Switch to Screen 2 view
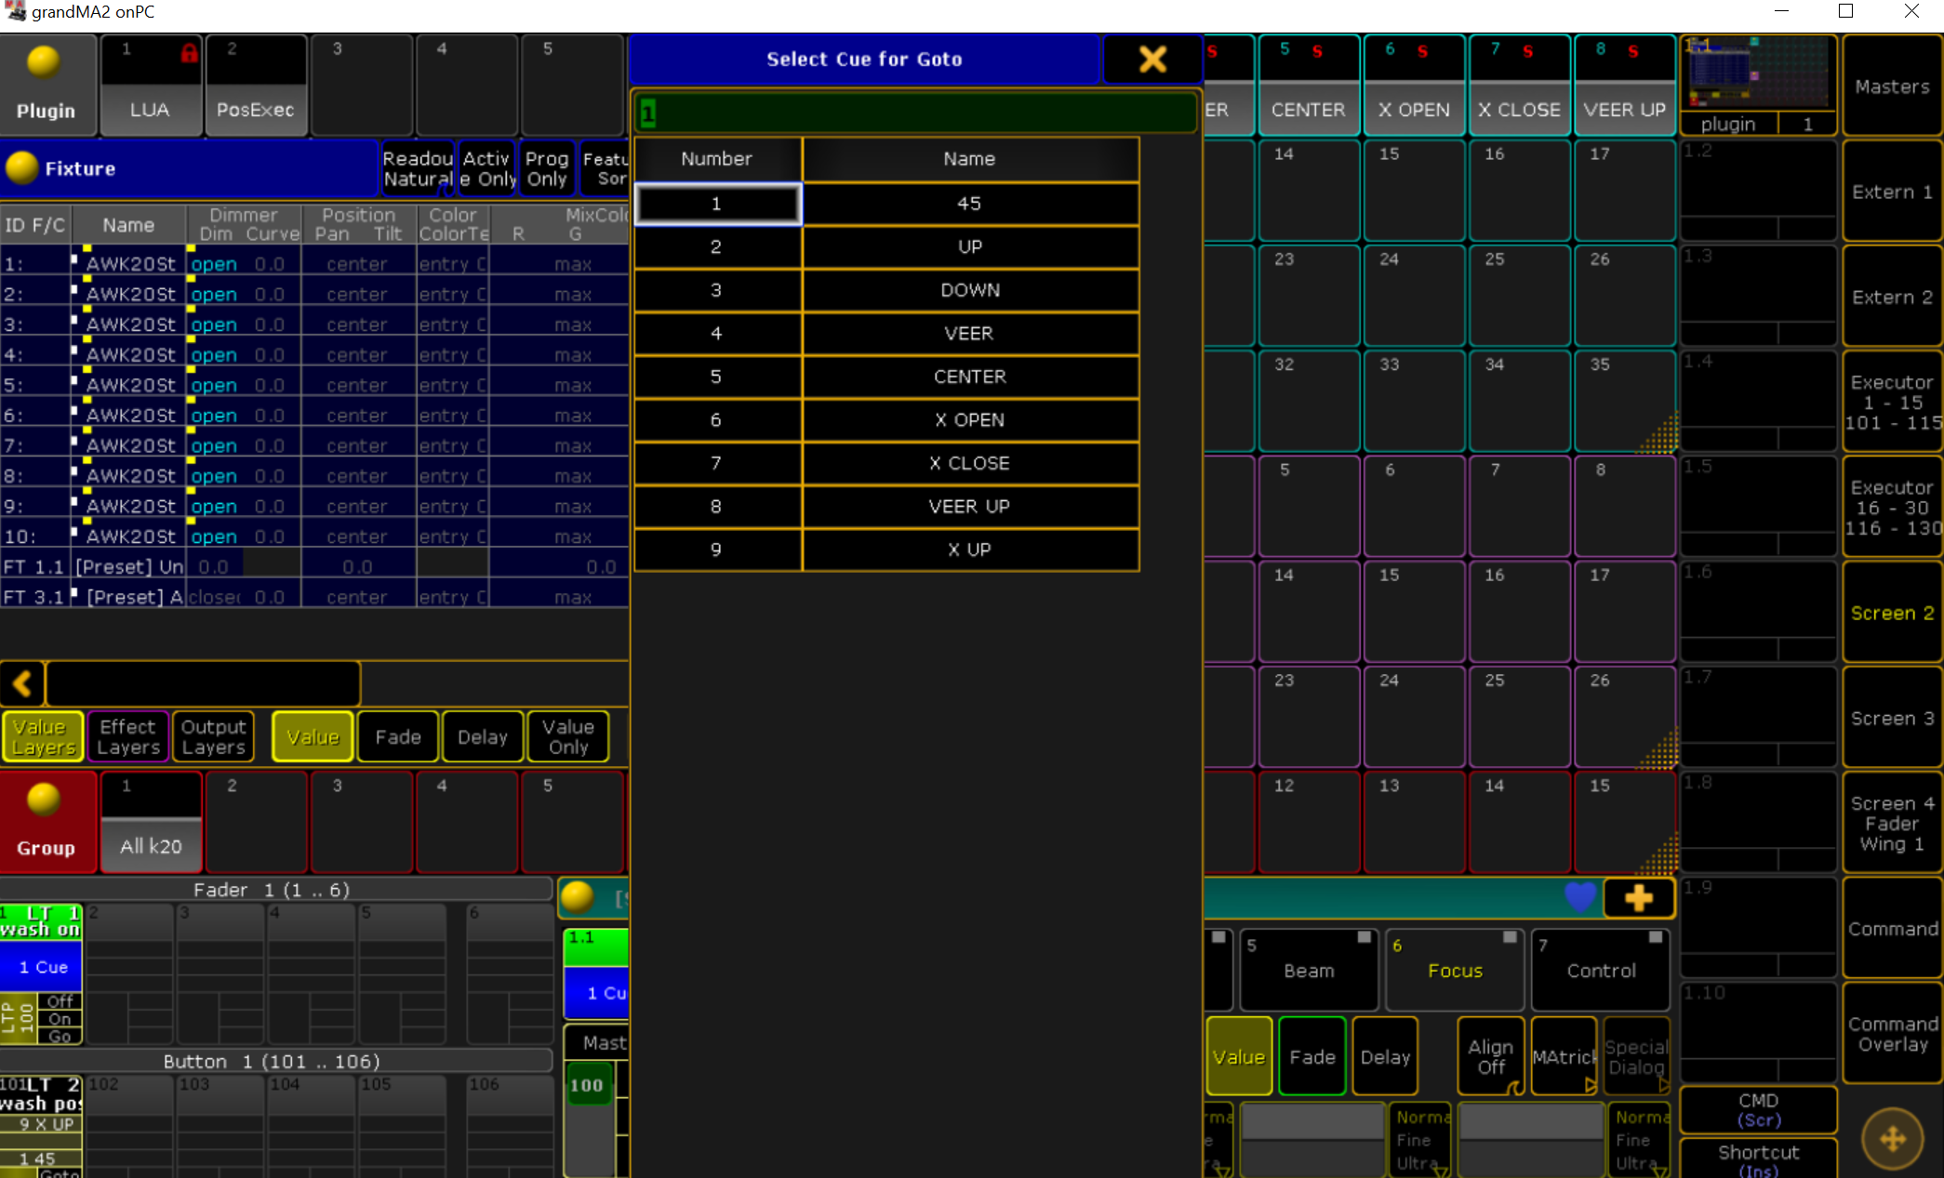This screenshot has height=1178, width=1944. pyautogui.click(x=1892, y=613)
